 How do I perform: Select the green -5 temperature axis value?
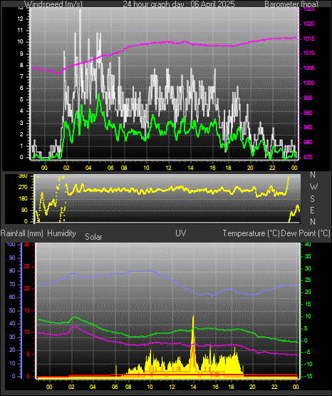tap(307, 352)
